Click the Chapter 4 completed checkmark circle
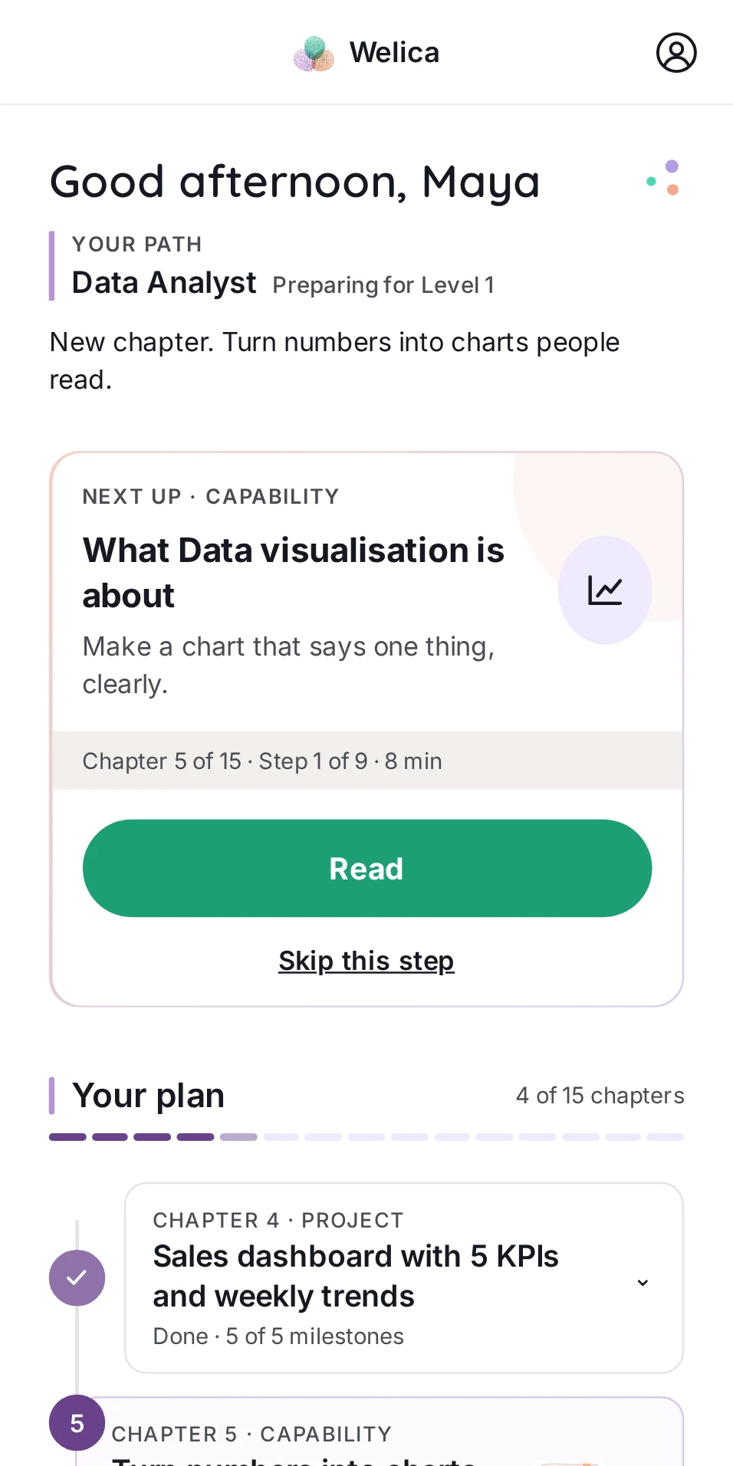Image resolution: width=733 pixels, height=1466 pixels. [77, 1277]
